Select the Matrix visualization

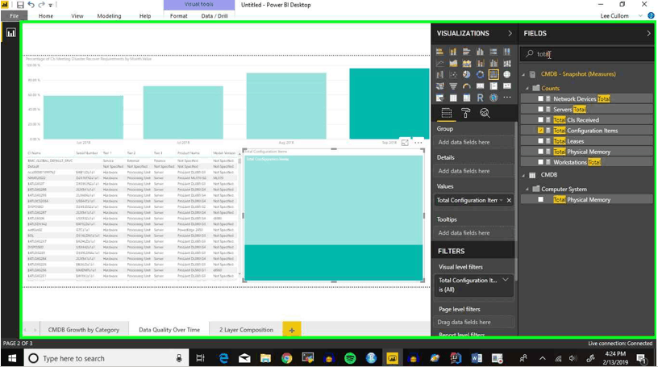coord(467,98)
